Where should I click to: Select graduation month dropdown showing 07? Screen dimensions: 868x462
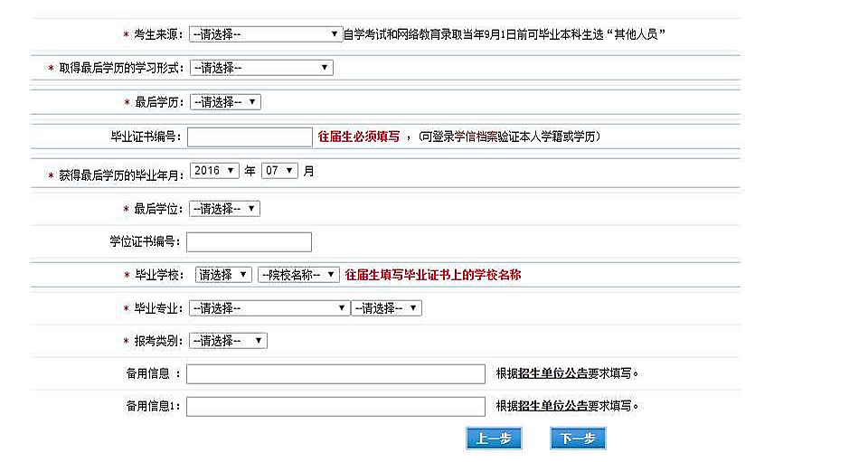[279, 171]
